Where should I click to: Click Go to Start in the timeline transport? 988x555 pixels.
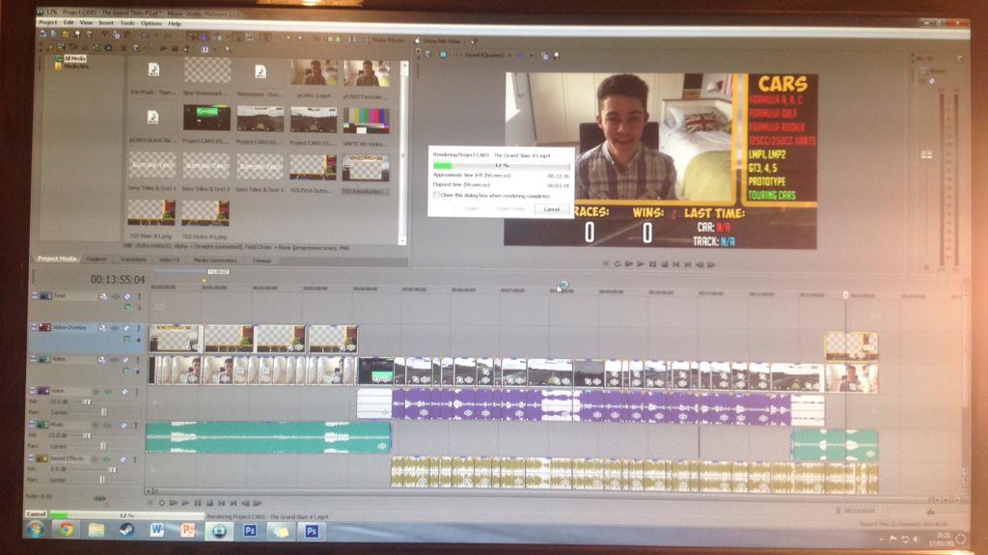(x=222, y=503)
